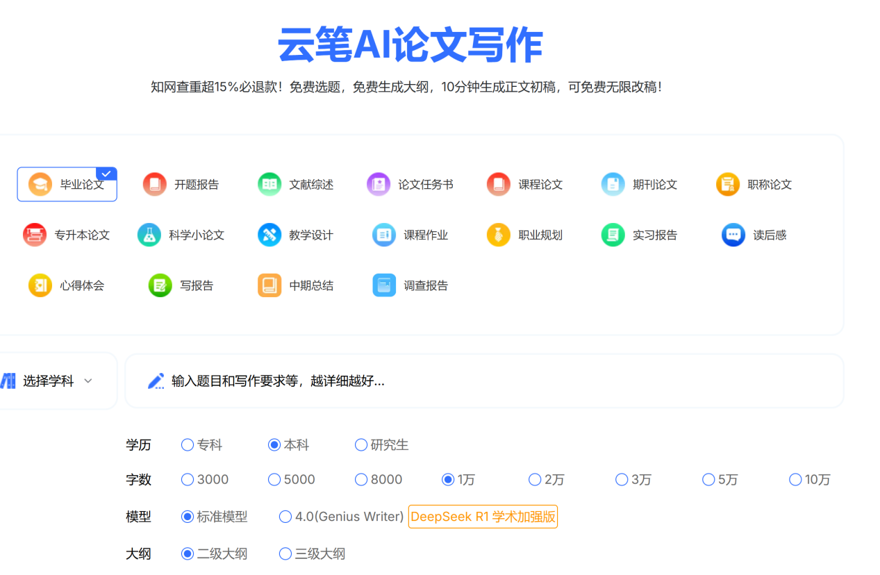Click the chevron arrow next to 选择学科
This screenshot has width=880, height=575.
pyautogui.click(x=88, y=381)
